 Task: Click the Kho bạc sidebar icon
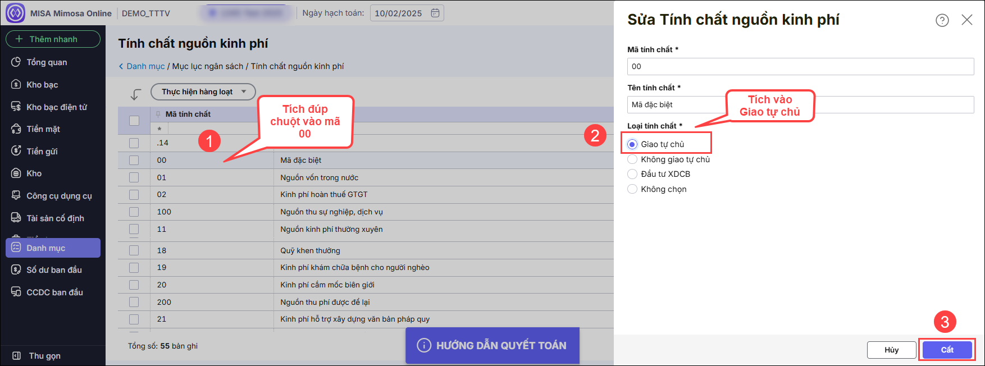click(16, 84)
